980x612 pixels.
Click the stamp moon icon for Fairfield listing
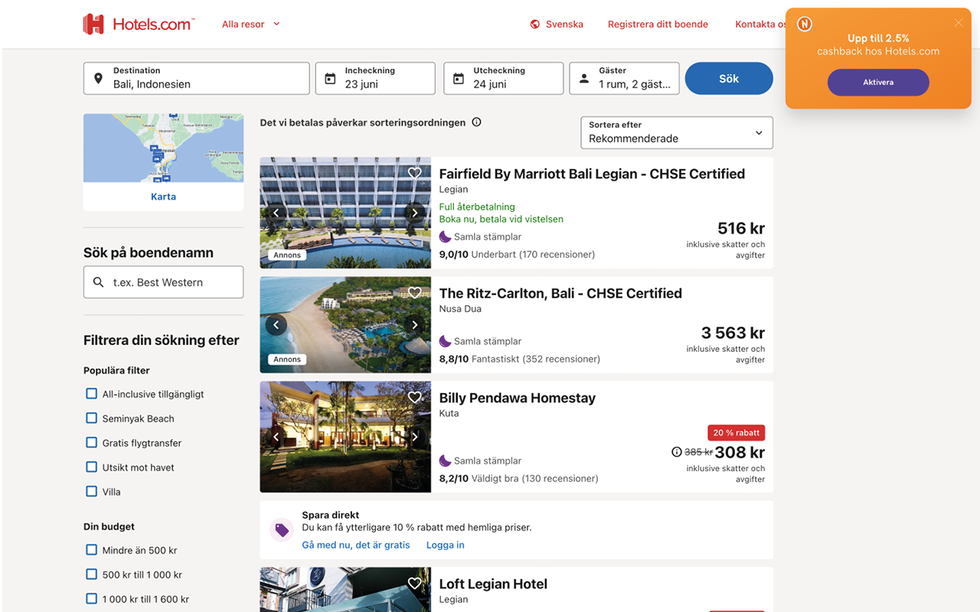coord(445,236)
